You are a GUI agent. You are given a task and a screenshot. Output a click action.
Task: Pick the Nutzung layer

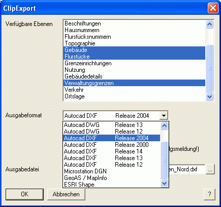tap(134, 70)
